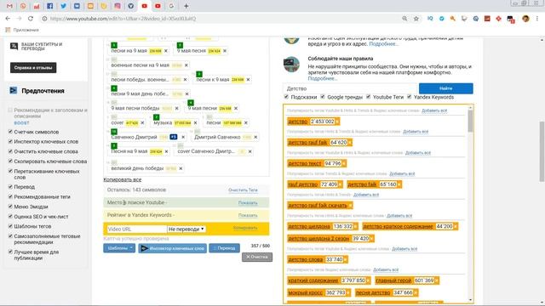Click the Копировать все link
The height and width of the screenshot is (306, 545).
click(123, 179)
